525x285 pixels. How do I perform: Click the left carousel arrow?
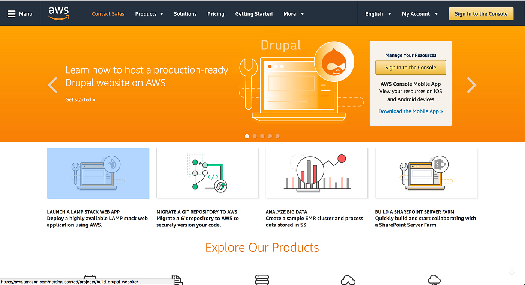coord(52,85)
